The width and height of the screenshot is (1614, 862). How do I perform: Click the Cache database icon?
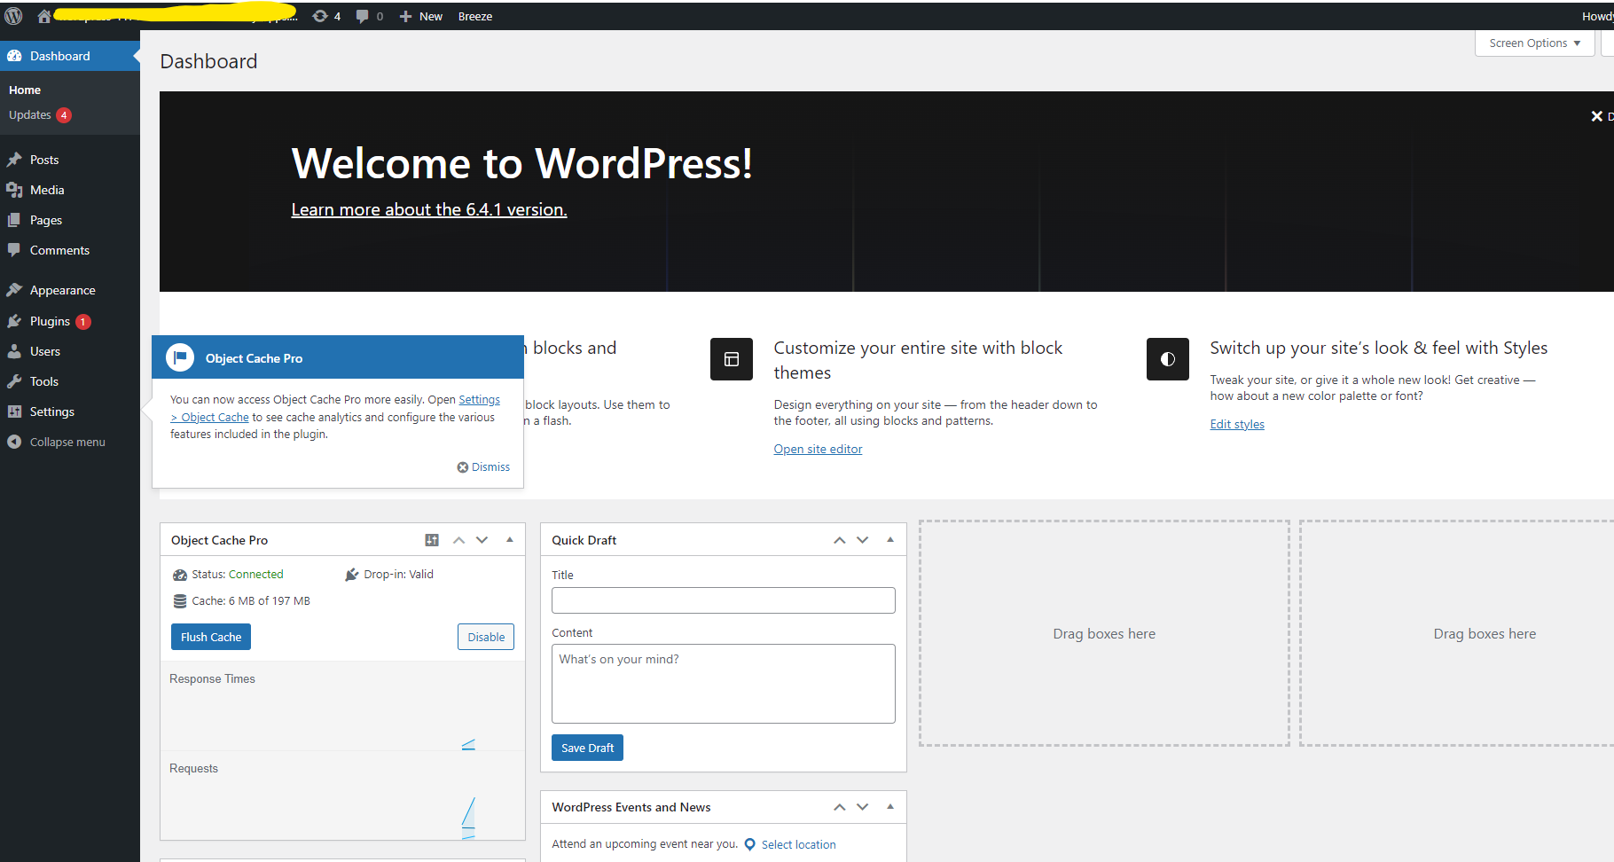click(180, 601)
